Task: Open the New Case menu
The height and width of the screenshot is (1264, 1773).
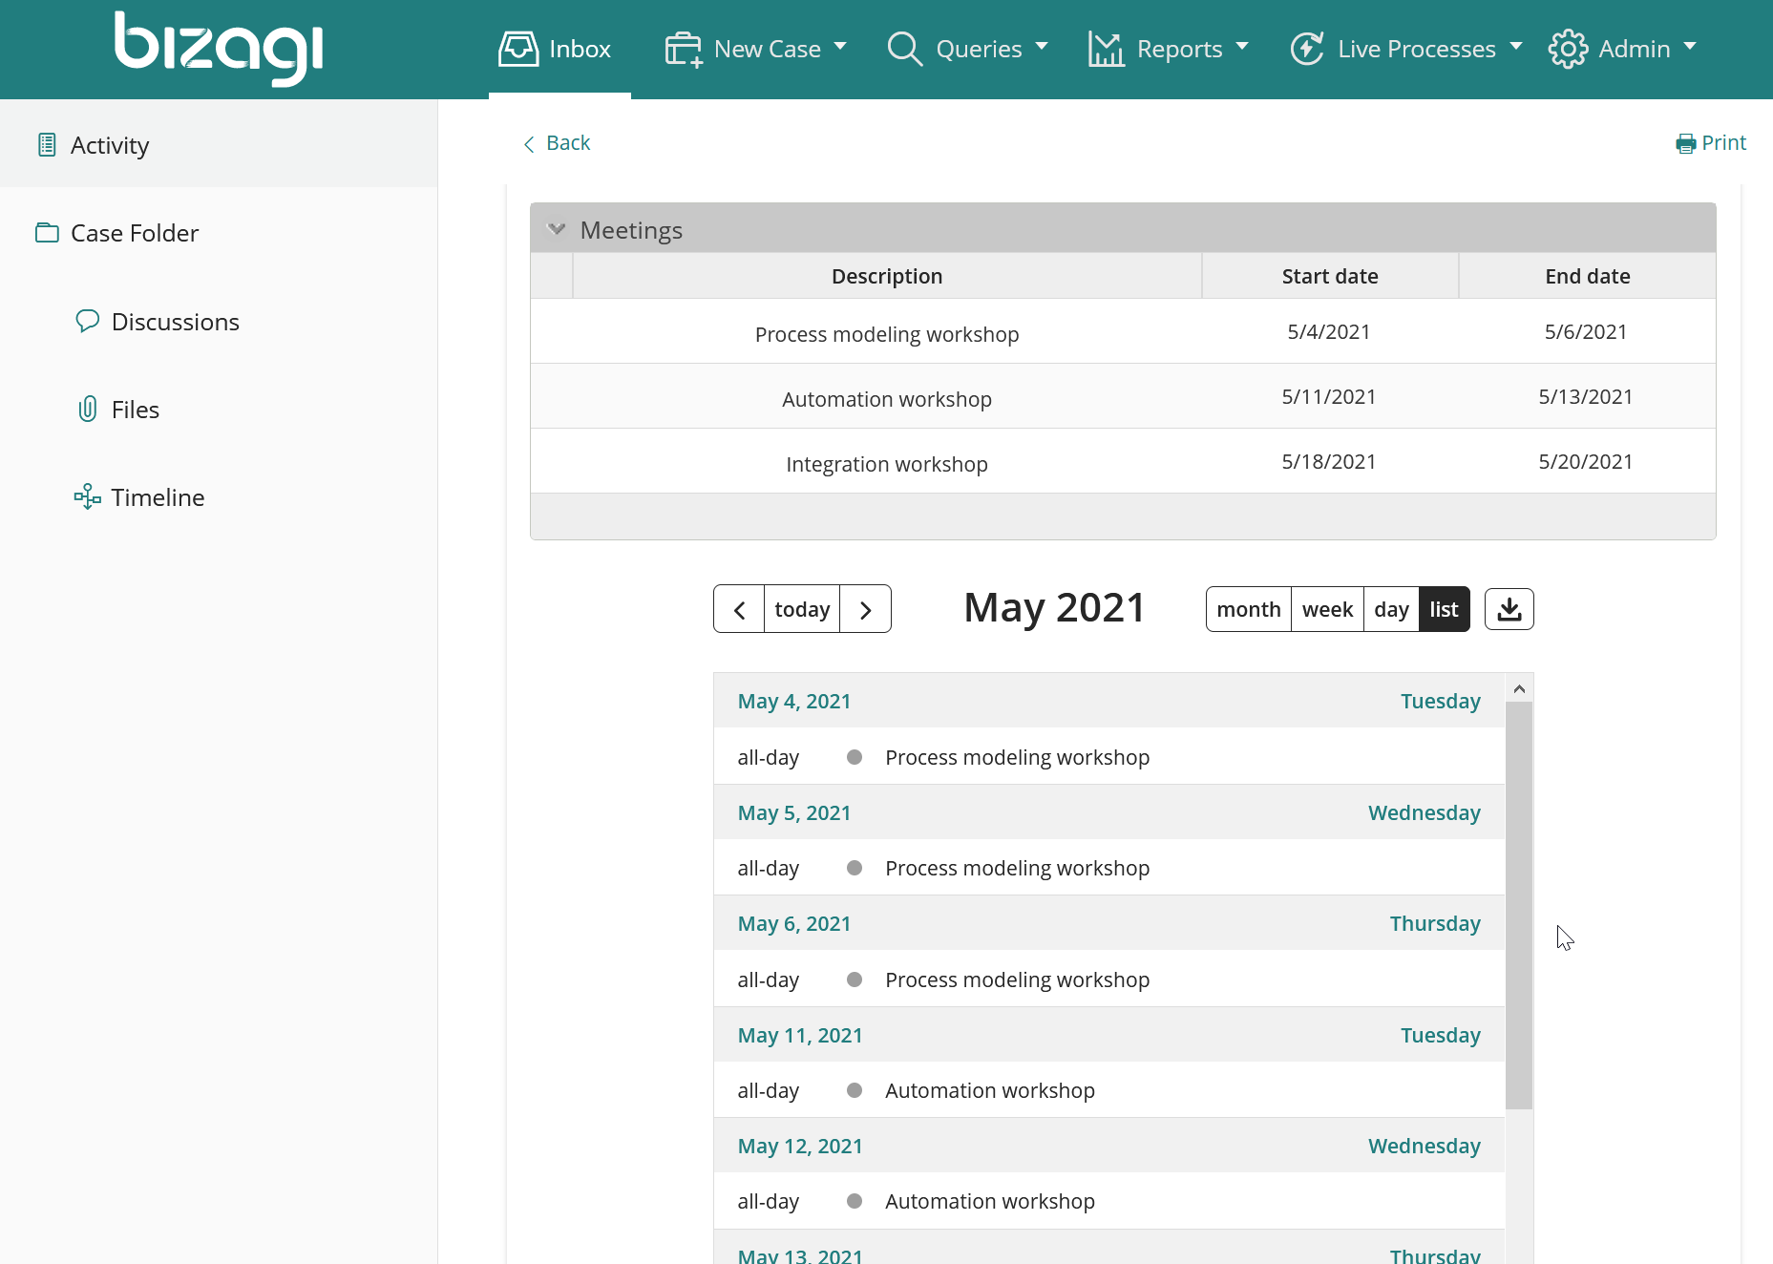Action: (x=755, y=49)
